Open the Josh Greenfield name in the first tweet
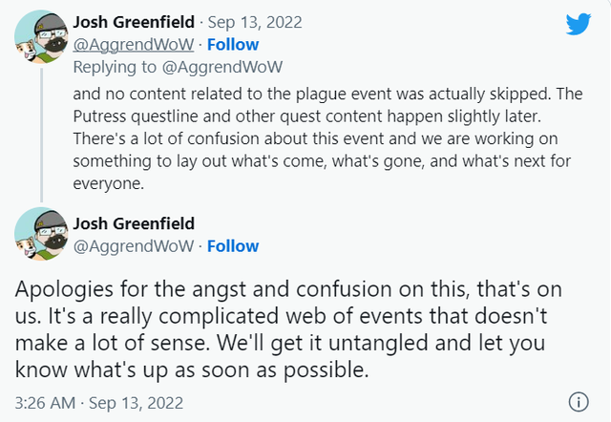The image size is (611, 422). pyautogui.click(x=134, y=22)
